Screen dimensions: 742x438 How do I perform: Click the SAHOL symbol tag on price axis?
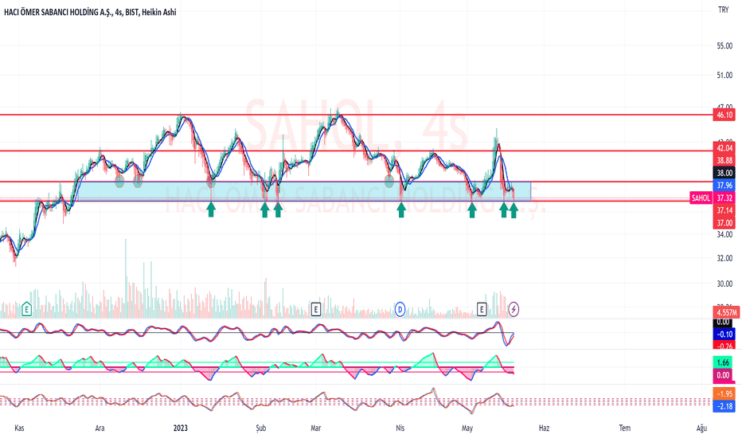(701, 198)
